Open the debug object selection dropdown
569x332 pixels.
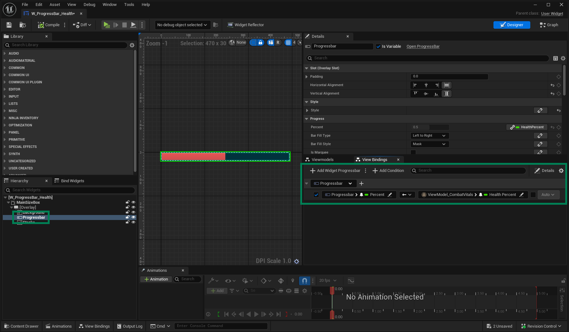(x=182, y=25)
